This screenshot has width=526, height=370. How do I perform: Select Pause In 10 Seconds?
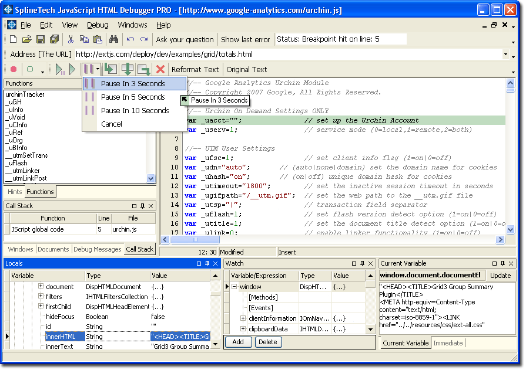point(134,110)
